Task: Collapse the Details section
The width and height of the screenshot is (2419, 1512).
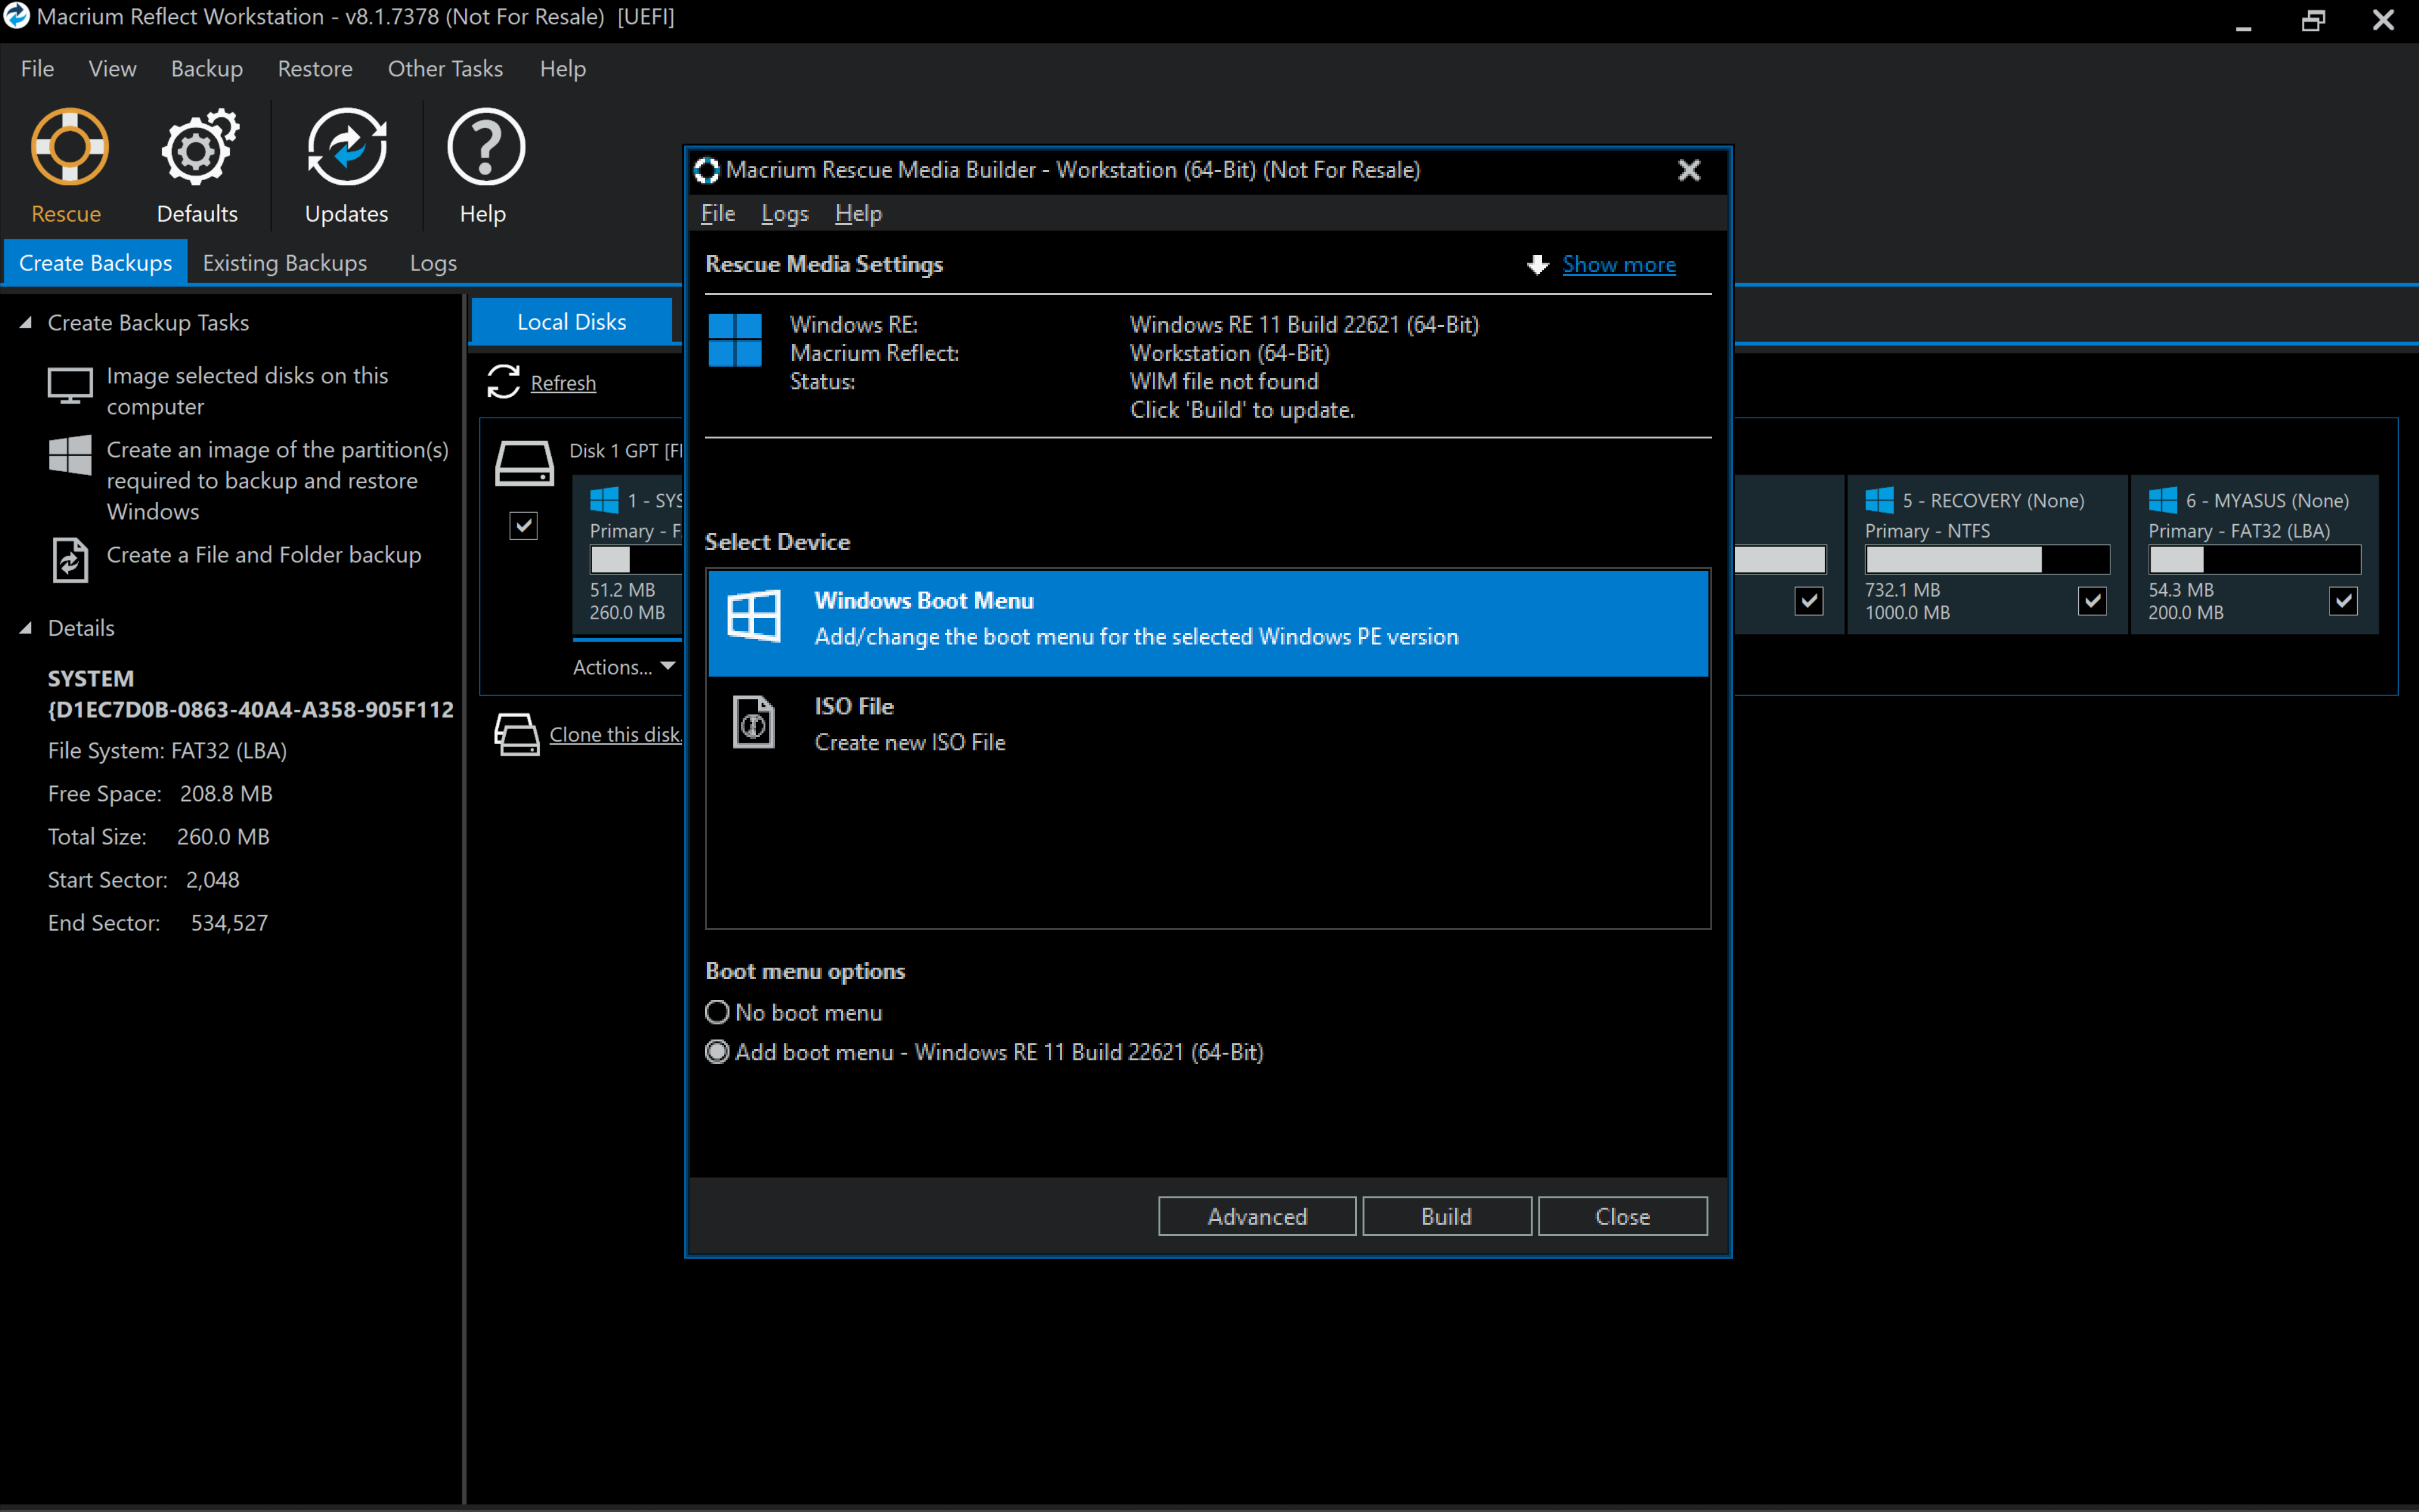Action: (26, 628)
